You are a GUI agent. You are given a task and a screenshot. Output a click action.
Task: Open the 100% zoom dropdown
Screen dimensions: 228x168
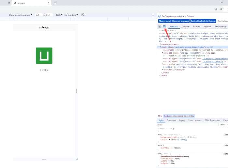[x=59, y=15]
